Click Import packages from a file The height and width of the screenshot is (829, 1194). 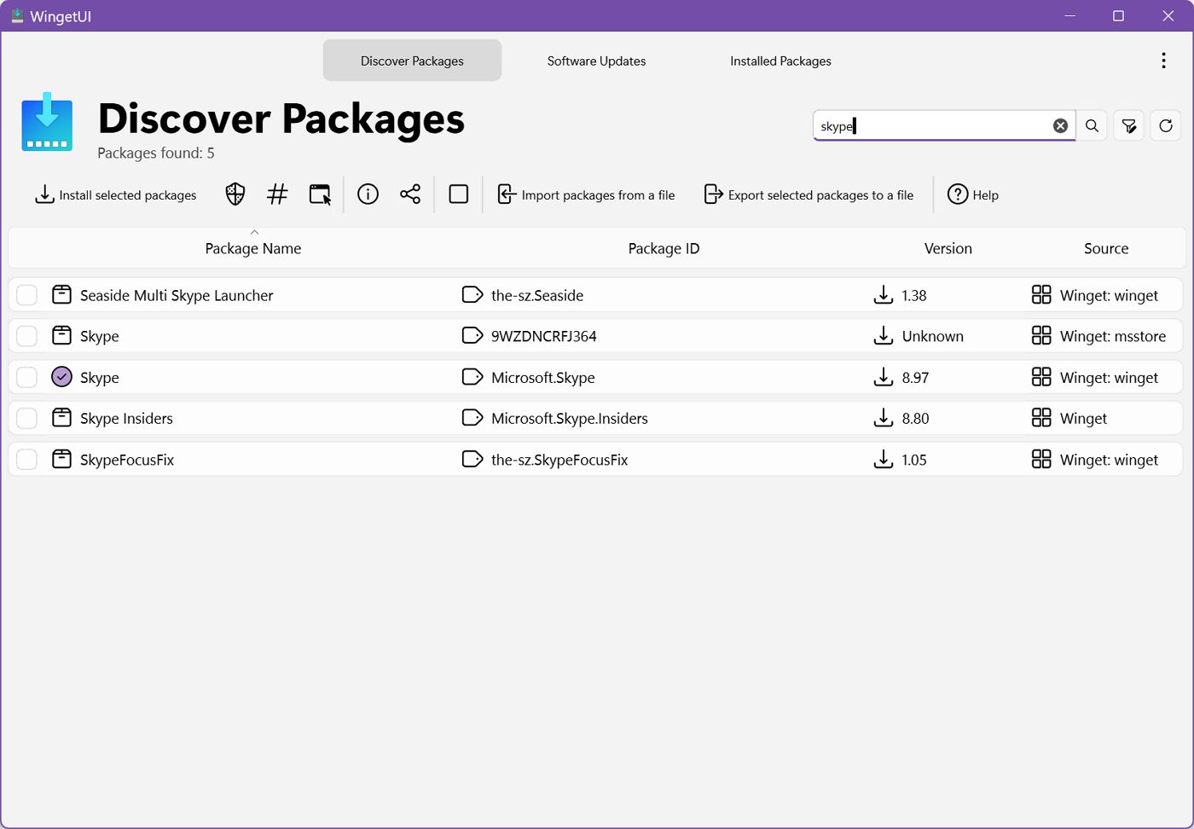pos(587,194)
